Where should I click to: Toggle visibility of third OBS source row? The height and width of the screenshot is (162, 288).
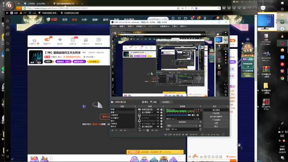tap(158, 115)
